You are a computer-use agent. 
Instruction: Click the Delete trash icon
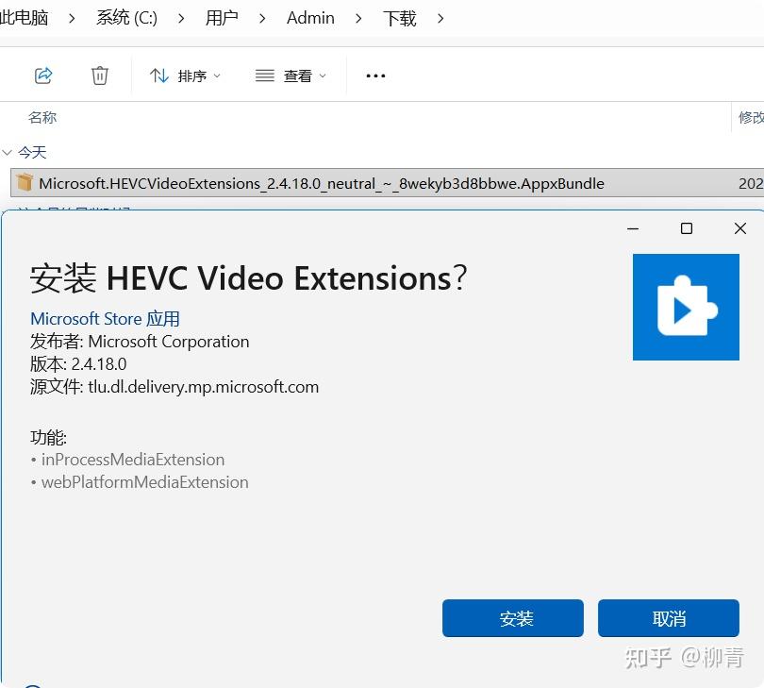[100, 76]
